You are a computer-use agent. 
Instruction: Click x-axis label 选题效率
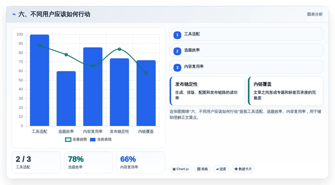(66, 132)
